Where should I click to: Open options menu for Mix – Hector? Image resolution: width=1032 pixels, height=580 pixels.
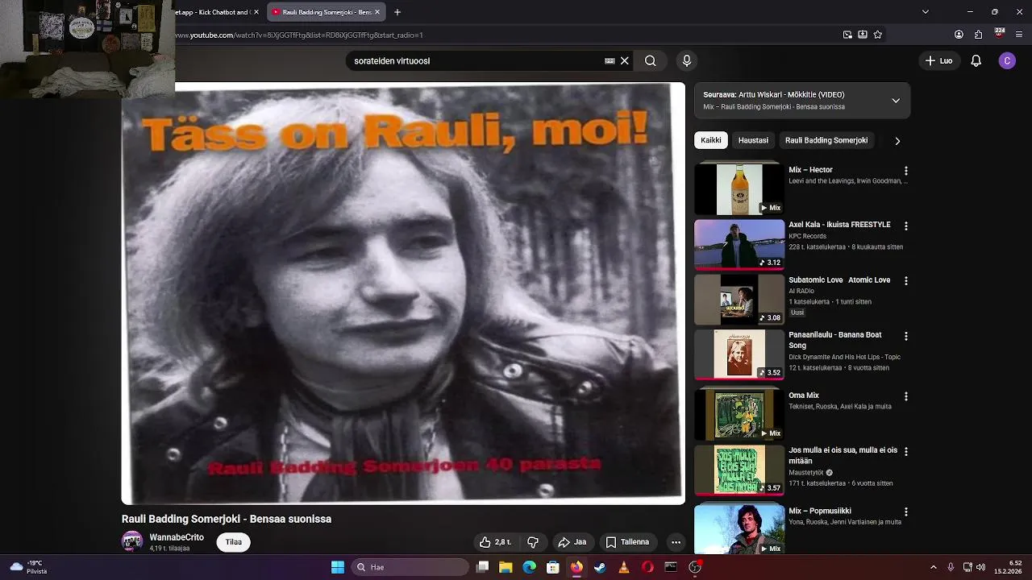[906, 171]
